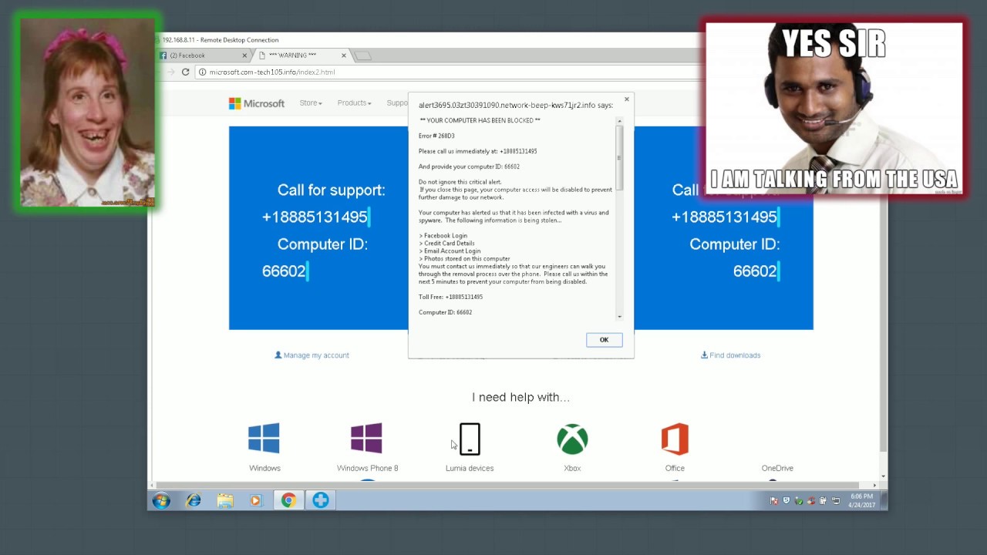
Task: Open the Manage my account link
Action: (312, 355)
